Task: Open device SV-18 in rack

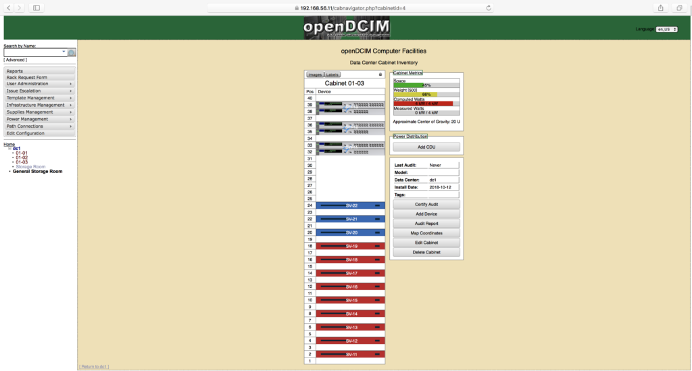Action: coord(351,259)
